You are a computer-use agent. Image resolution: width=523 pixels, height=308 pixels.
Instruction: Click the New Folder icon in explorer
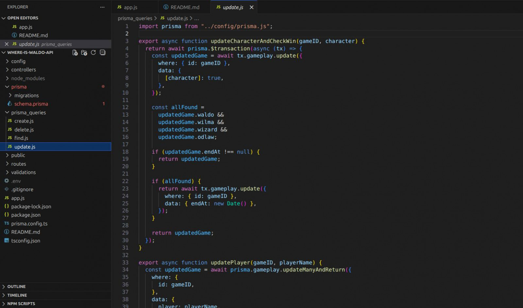(84, 53)
